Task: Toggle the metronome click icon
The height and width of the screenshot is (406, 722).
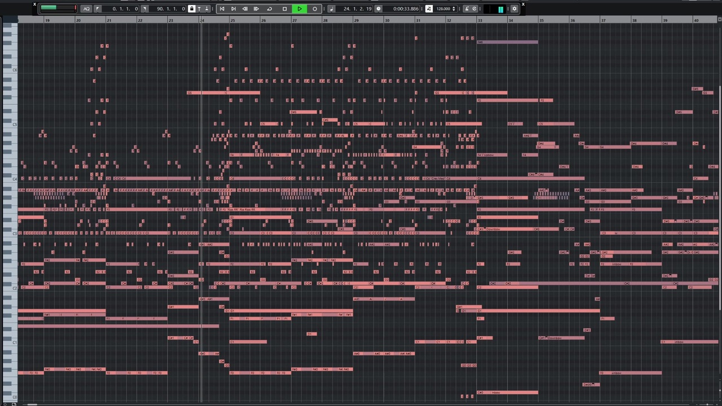Action: point(467,9)
